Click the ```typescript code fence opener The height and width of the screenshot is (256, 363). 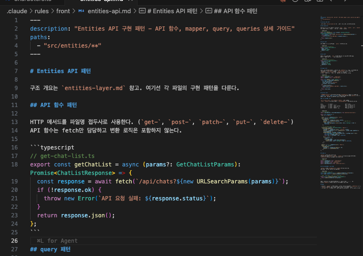coord(52,148)
